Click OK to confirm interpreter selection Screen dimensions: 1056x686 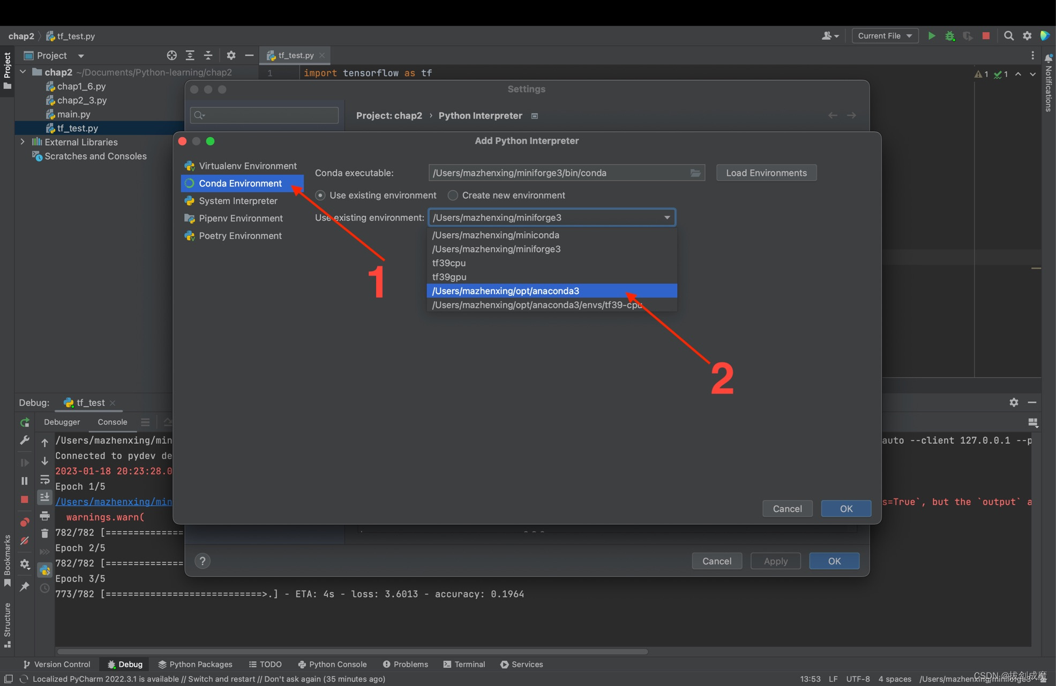click(x=845, y=508)
